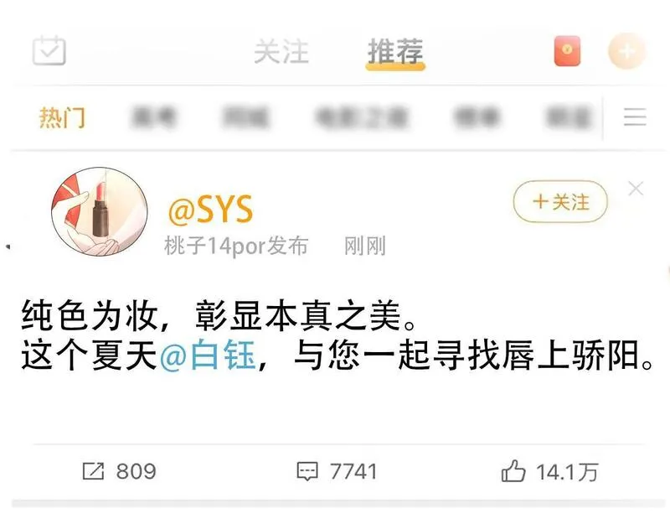Image resolution: width=670 pixels, height=524 pixels.
Task: Select the blurred channel tab beside 热门
Action: 154,117
